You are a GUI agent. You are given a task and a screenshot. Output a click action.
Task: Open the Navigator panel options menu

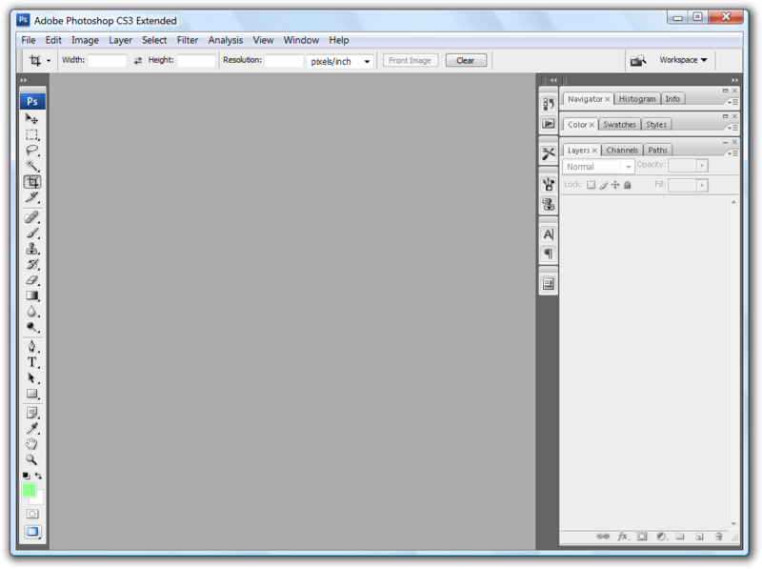(732, 102)
